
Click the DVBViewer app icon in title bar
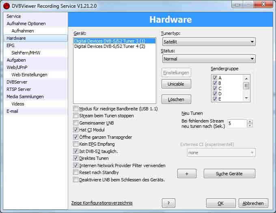(6, 5)
